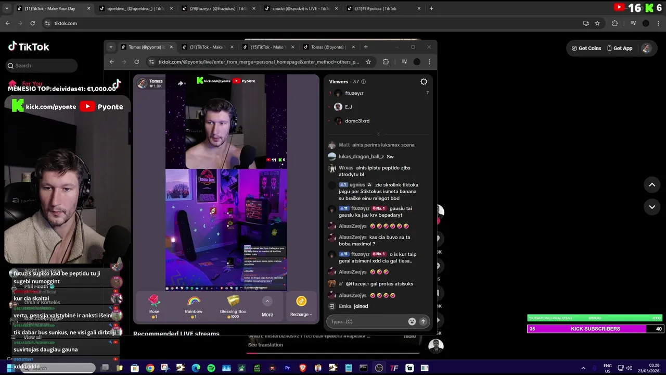Open viewer panel settings gear icon
Screen dimensions: 666x375
click(x=424, y=82)
